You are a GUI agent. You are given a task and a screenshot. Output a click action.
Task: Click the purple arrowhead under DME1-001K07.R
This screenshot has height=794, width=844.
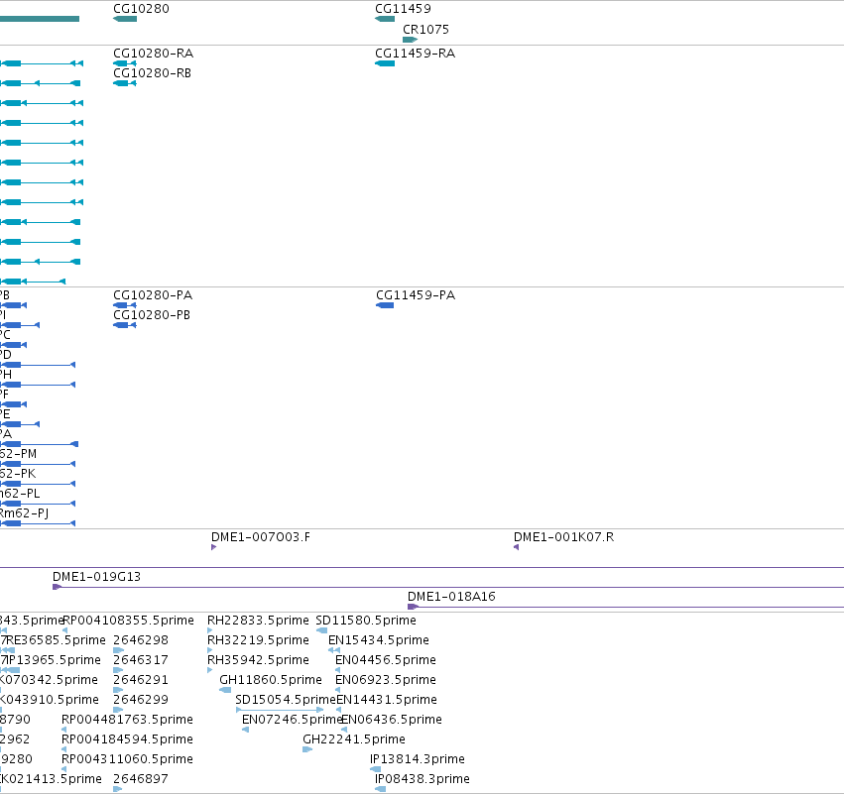point(516,547)
